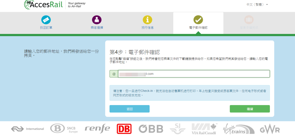Click the renfe logo
The width and height of the screenshot is (295, 136).
(97, 129)
